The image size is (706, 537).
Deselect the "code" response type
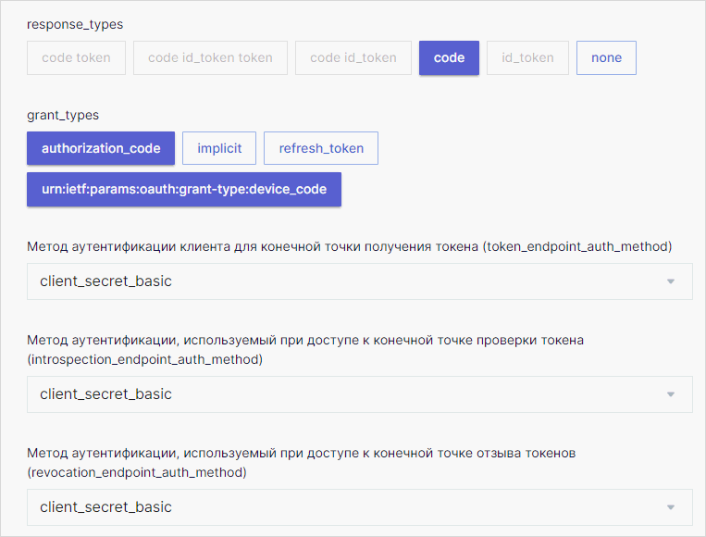[449, 57]
